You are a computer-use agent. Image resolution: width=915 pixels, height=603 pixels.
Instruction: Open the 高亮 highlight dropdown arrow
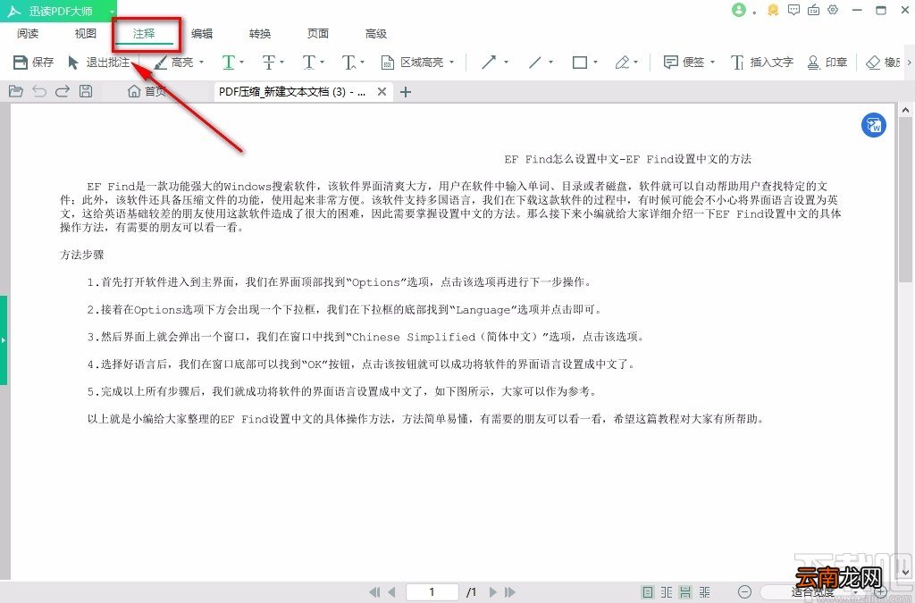[x=202, y=62]
